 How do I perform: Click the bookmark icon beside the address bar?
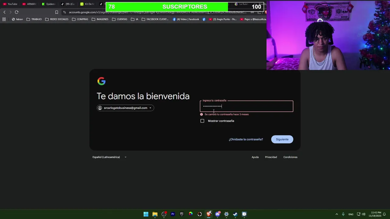pyautogui.click(x=57, y=12)
